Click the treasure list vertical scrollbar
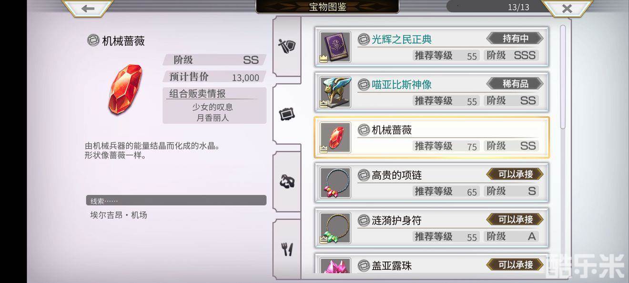The height and width of the screenshot is (283, 629). (563, 76)
